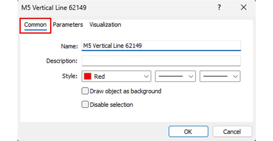Expand the Red color dropdown arrow
The image size is (273, 141).
146,77
